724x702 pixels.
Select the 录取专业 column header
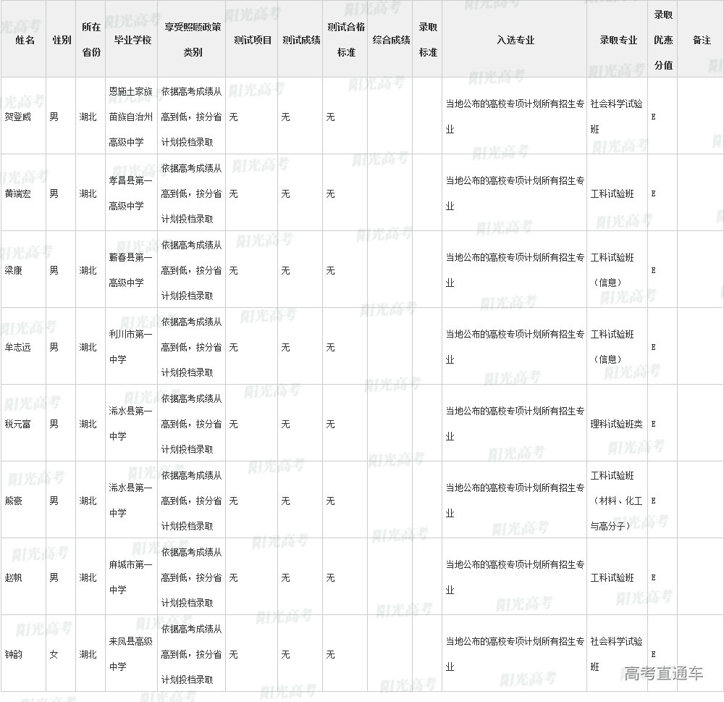618,41
